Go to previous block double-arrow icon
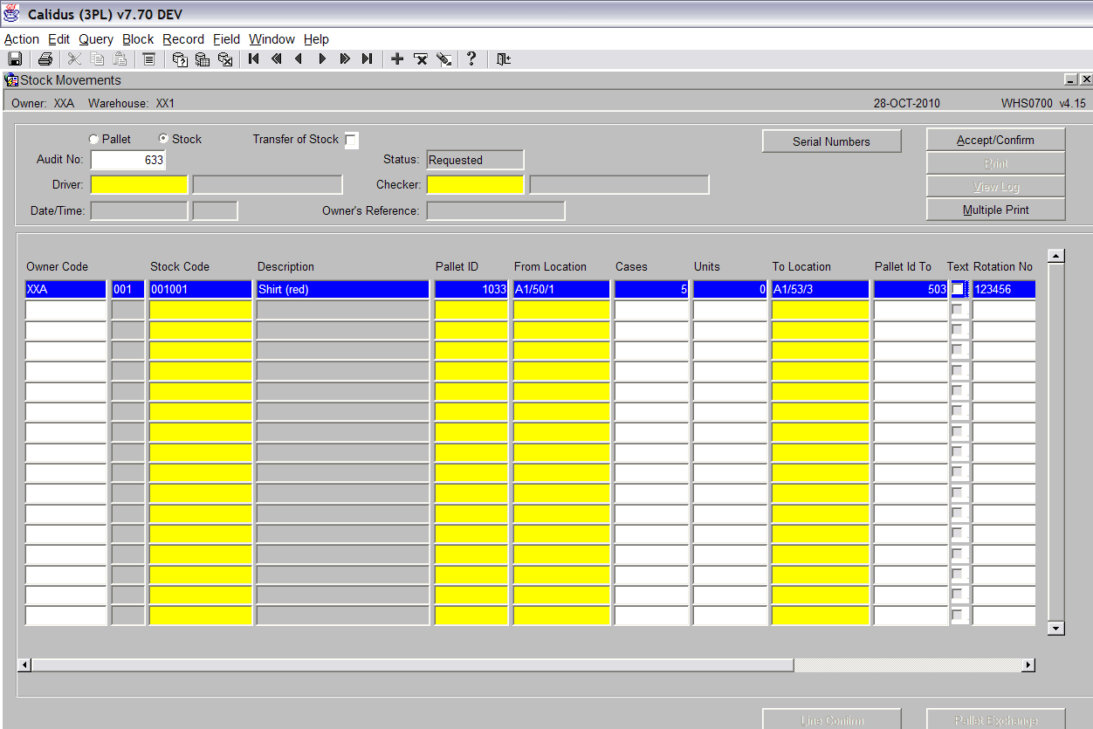Screen dimensions: 1093x729 (276, 58)
